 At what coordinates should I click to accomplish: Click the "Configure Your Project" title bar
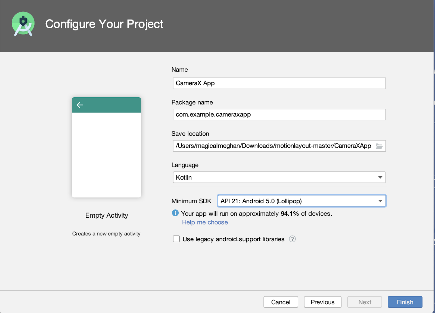tap(105, 24)
